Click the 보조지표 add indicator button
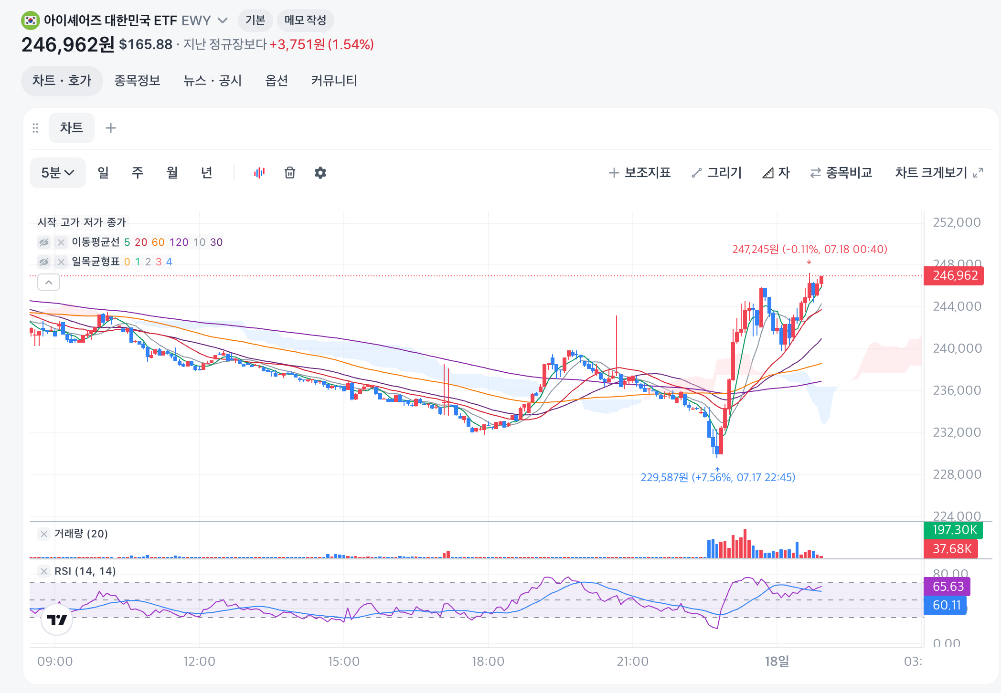 (640, 173)
